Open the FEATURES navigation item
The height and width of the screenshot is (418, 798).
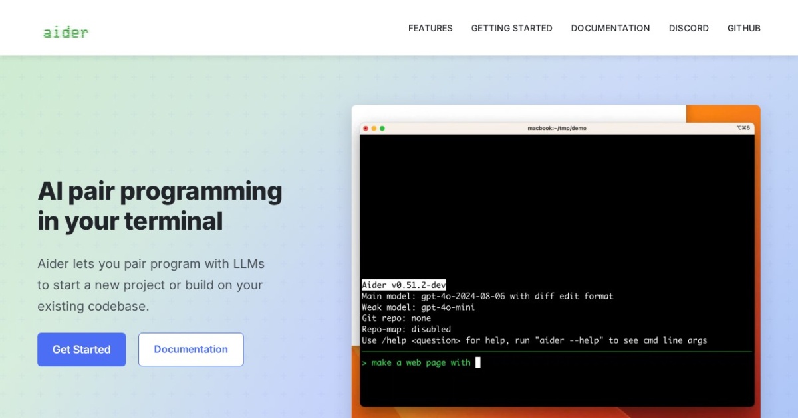(x=430, y=28)
